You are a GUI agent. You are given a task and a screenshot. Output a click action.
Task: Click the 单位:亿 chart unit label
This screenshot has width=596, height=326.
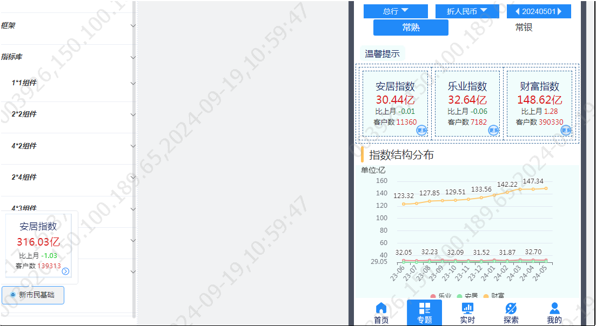[x=373, y=170]
